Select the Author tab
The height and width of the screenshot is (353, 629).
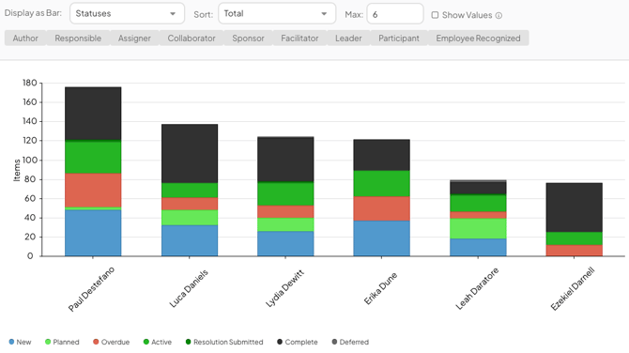click(25, 38)
